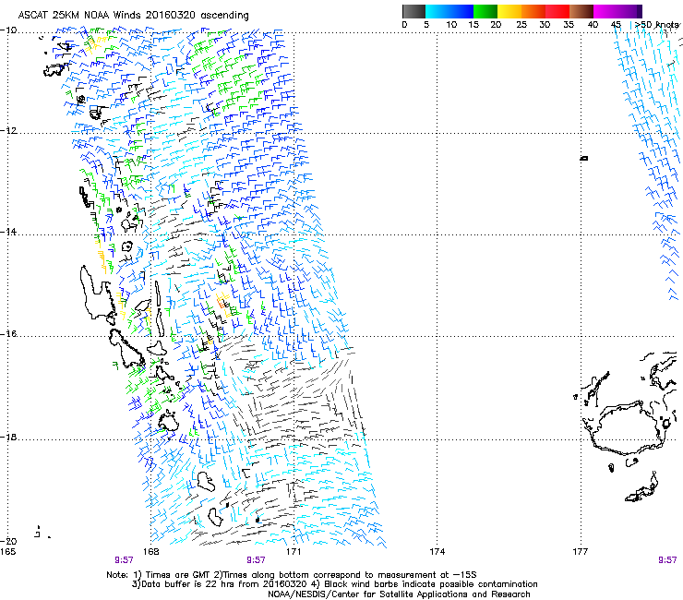Click the 'NOAA/NESDIS/Center for Satellite Applications and Research' credit
The width and height of the screenshot is (683, 600).
tap(399, 594)
